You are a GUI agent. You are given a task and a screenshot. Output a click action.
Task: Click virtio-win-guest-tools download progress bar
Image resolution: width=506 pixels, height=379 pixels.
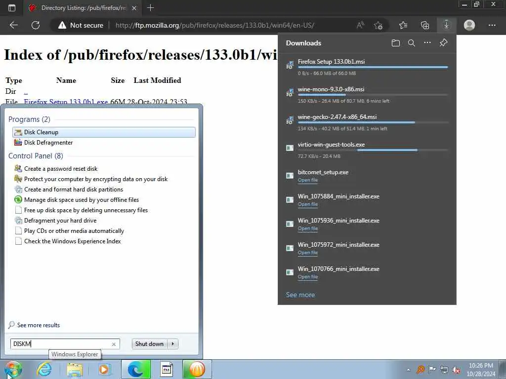tap(373, 150)
